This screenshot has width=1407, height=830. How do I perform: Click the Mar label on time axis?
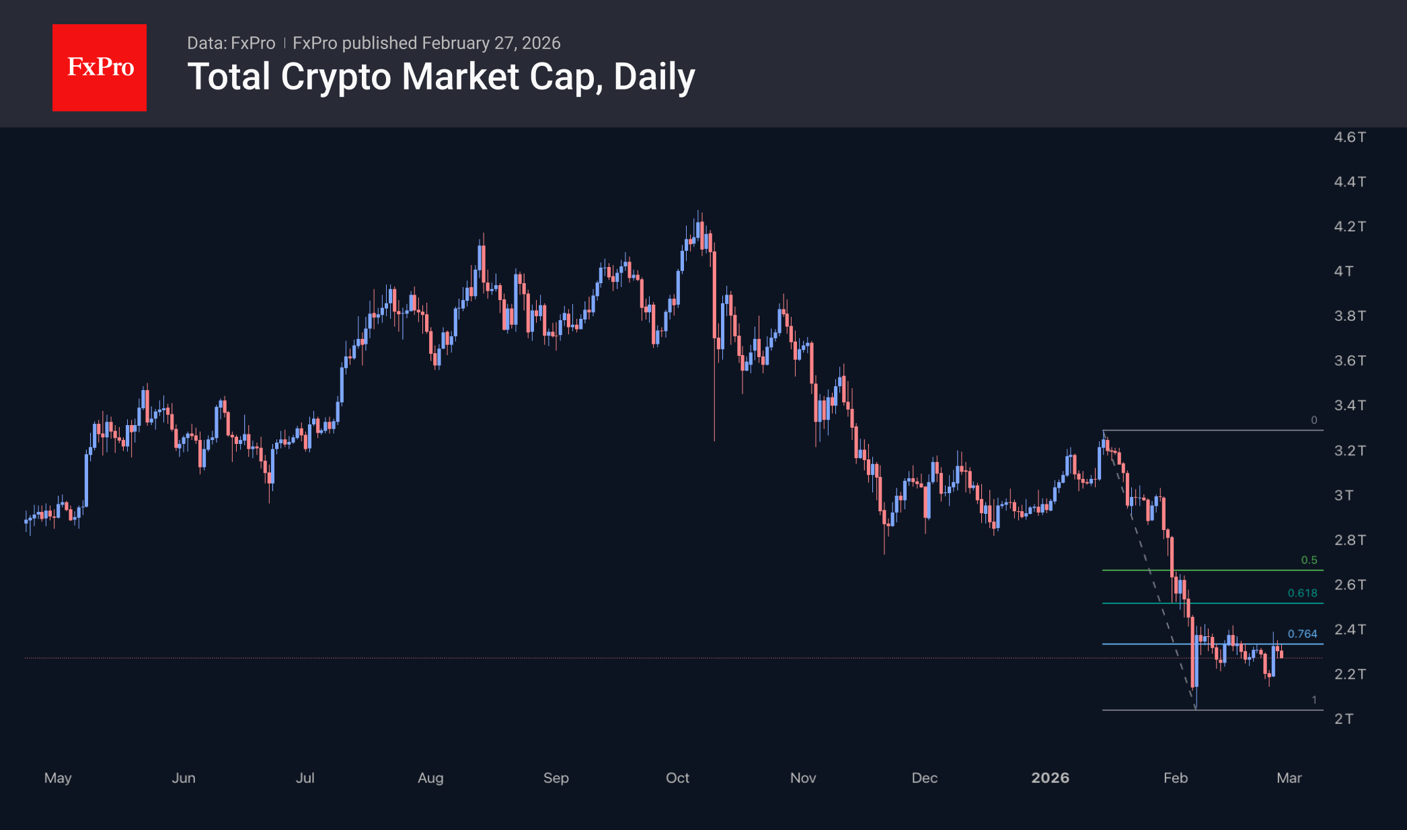click(x=1289, y=778)
